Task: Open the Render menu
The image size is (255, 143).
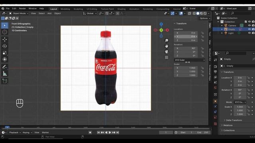Action: click(22, 8)
